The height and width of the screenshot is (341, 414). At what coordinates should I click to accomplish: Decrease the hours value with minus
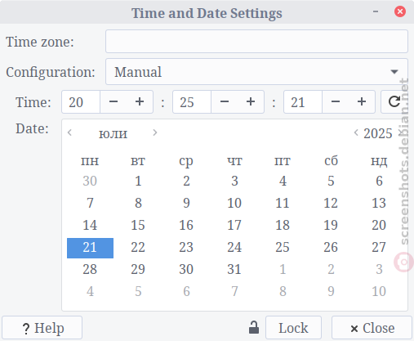tap(114, 102)
